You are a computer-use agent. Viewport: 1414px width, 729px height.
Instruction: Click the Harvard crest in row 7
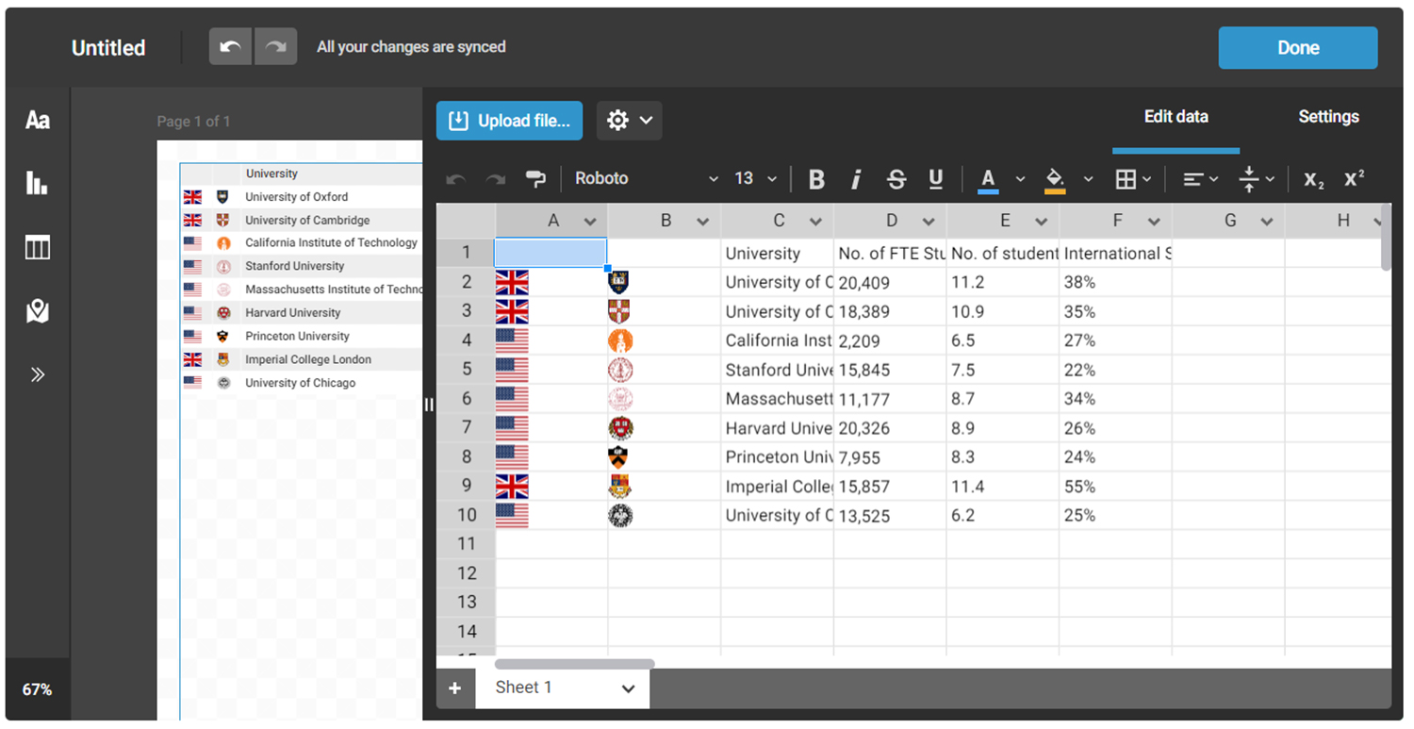(x=620, y=428)
